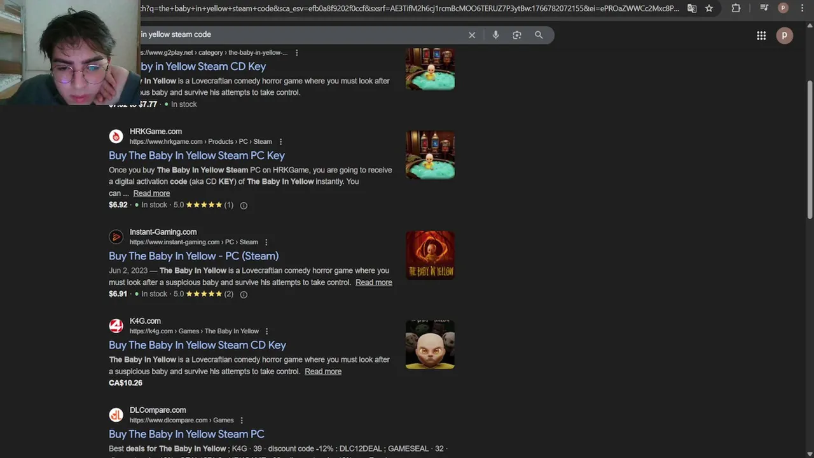
Task: Open the g2play Baby in Yellow Steam CD Key link
Action: (203, 66)
